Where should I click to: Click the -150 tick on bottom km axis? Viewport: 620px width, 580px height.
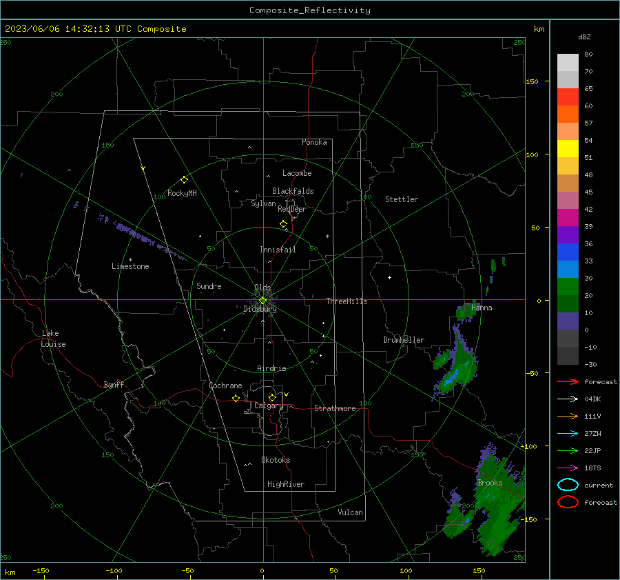click(x=41, y=570)
